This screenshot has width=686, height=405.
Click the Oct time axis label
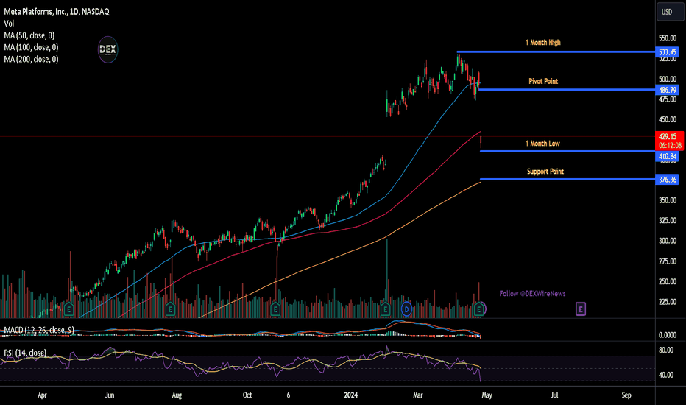click(x=247, y=395)
